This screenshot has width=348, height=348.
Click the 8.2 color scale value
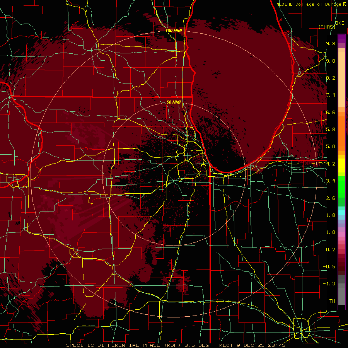(331, 78)
